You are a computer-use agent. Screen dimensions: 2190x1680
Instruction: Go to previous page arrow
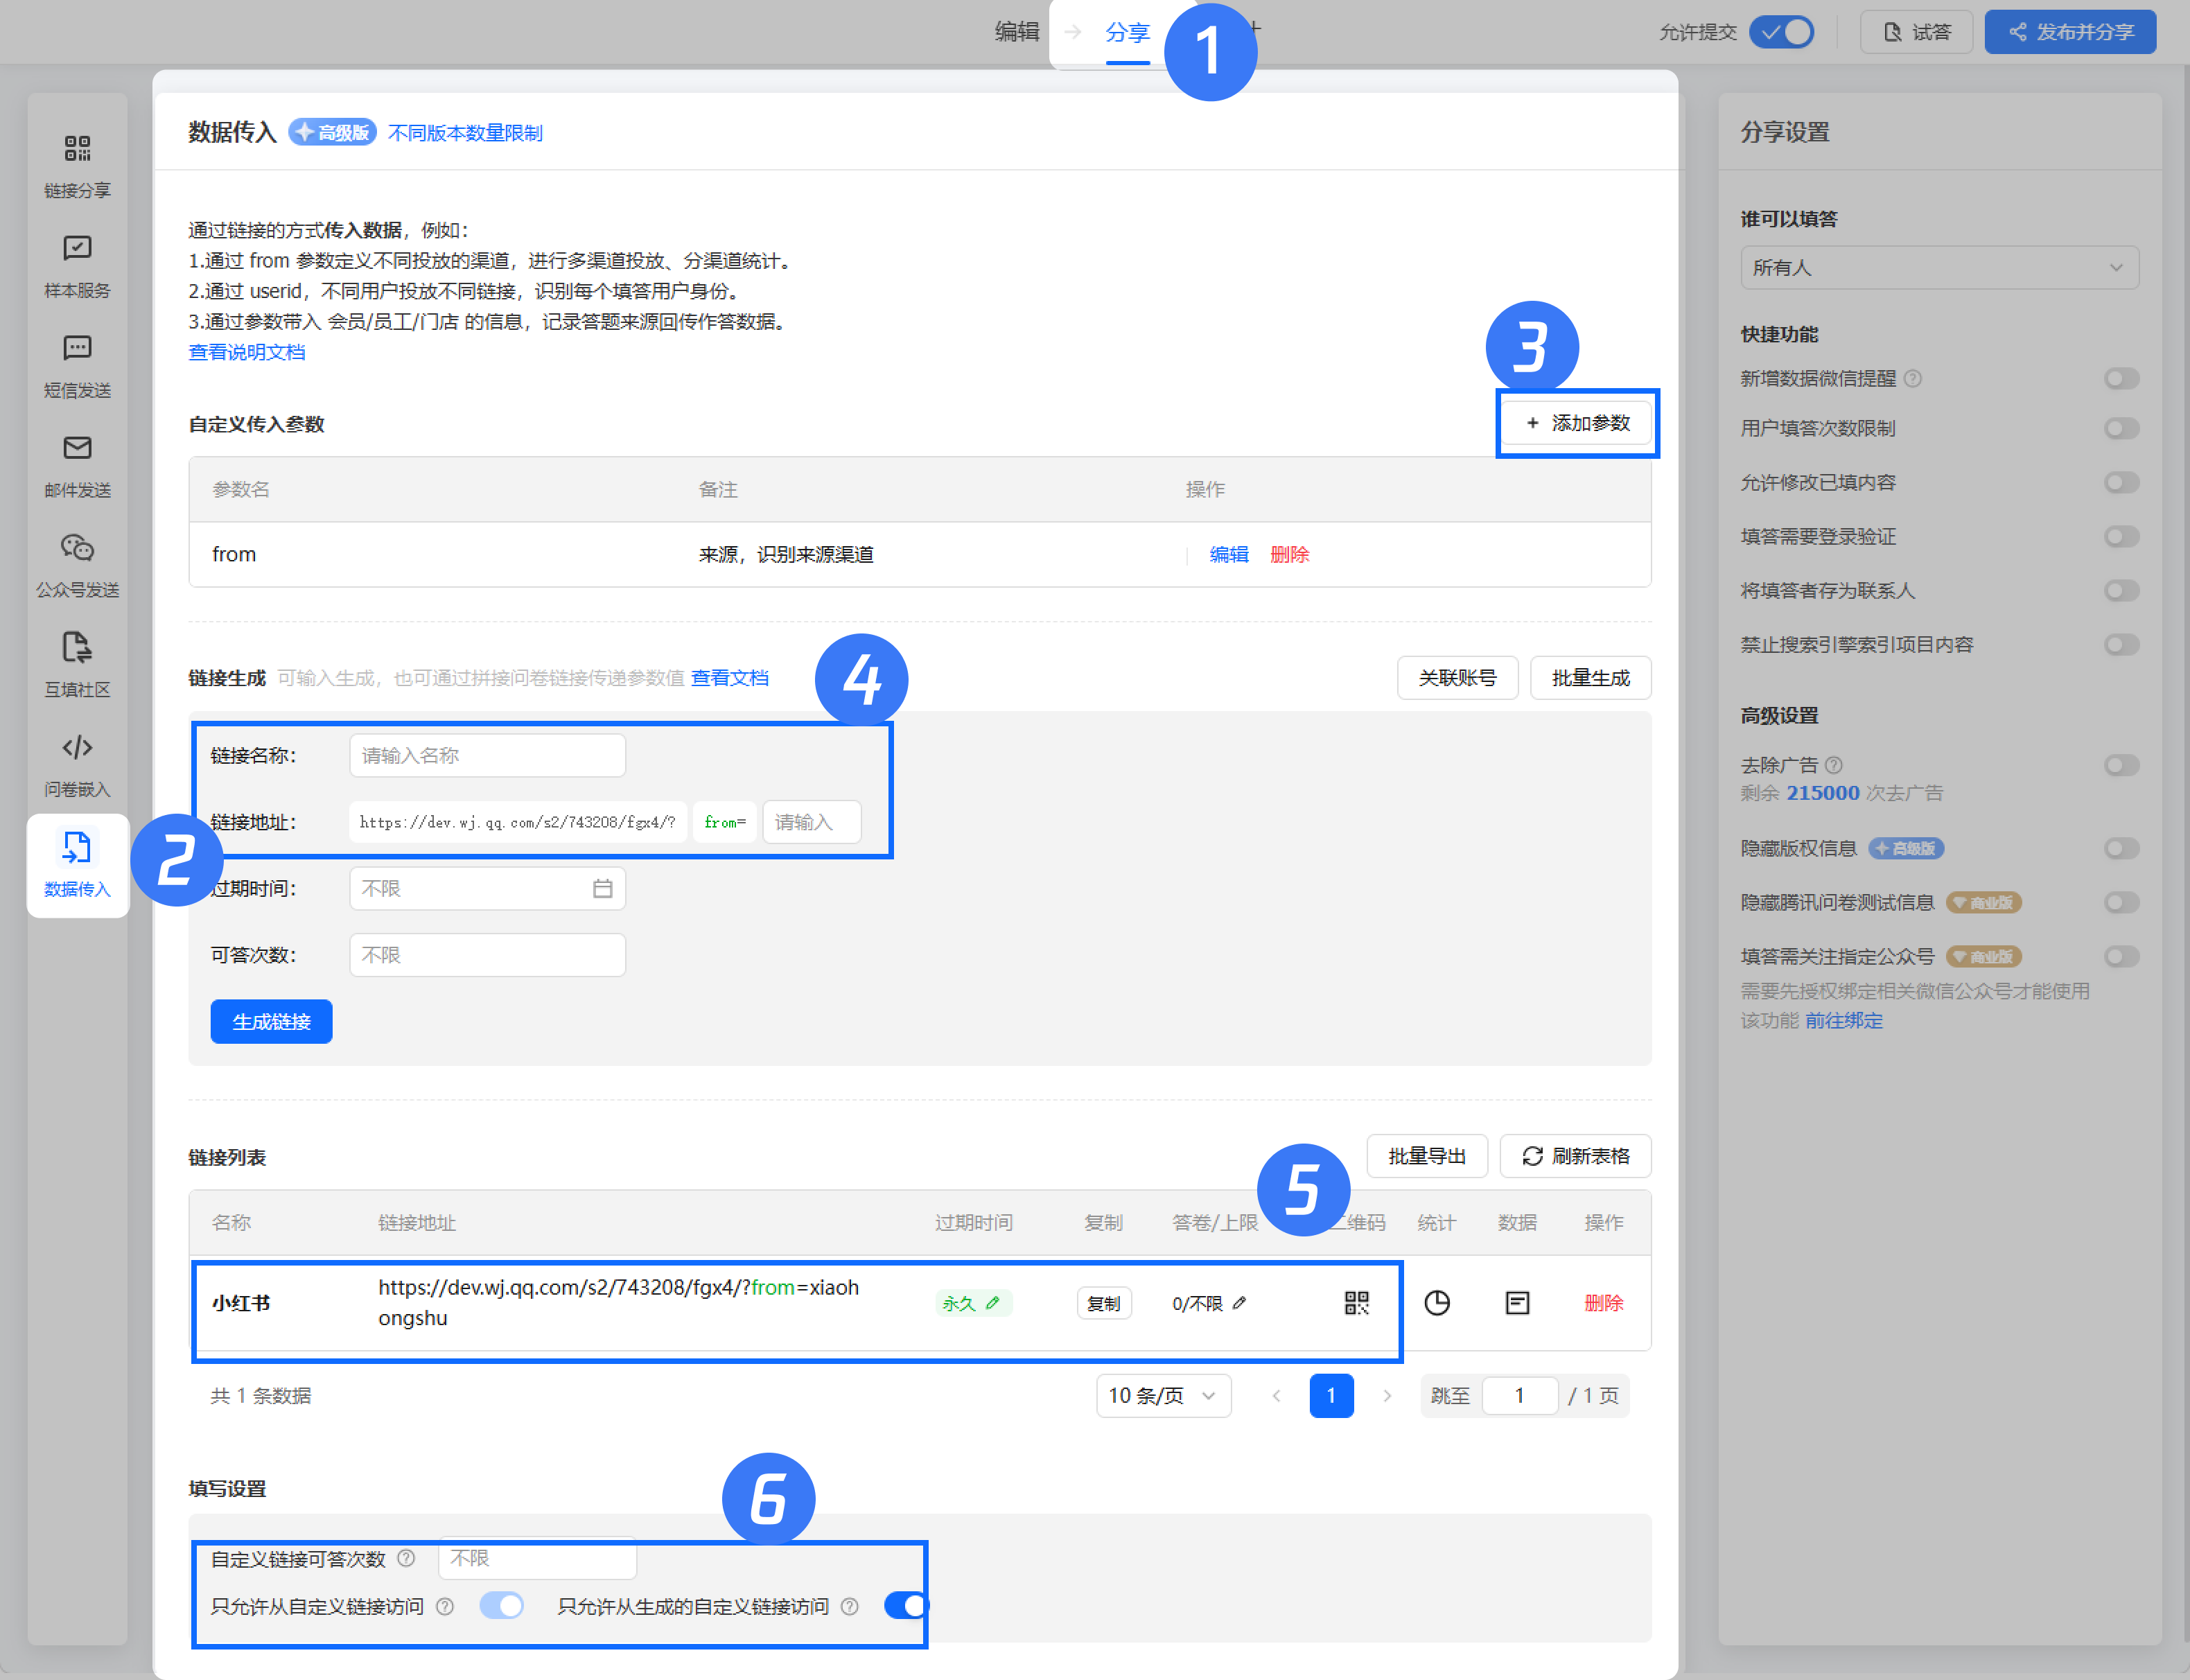click(x=1276, y=1396)
